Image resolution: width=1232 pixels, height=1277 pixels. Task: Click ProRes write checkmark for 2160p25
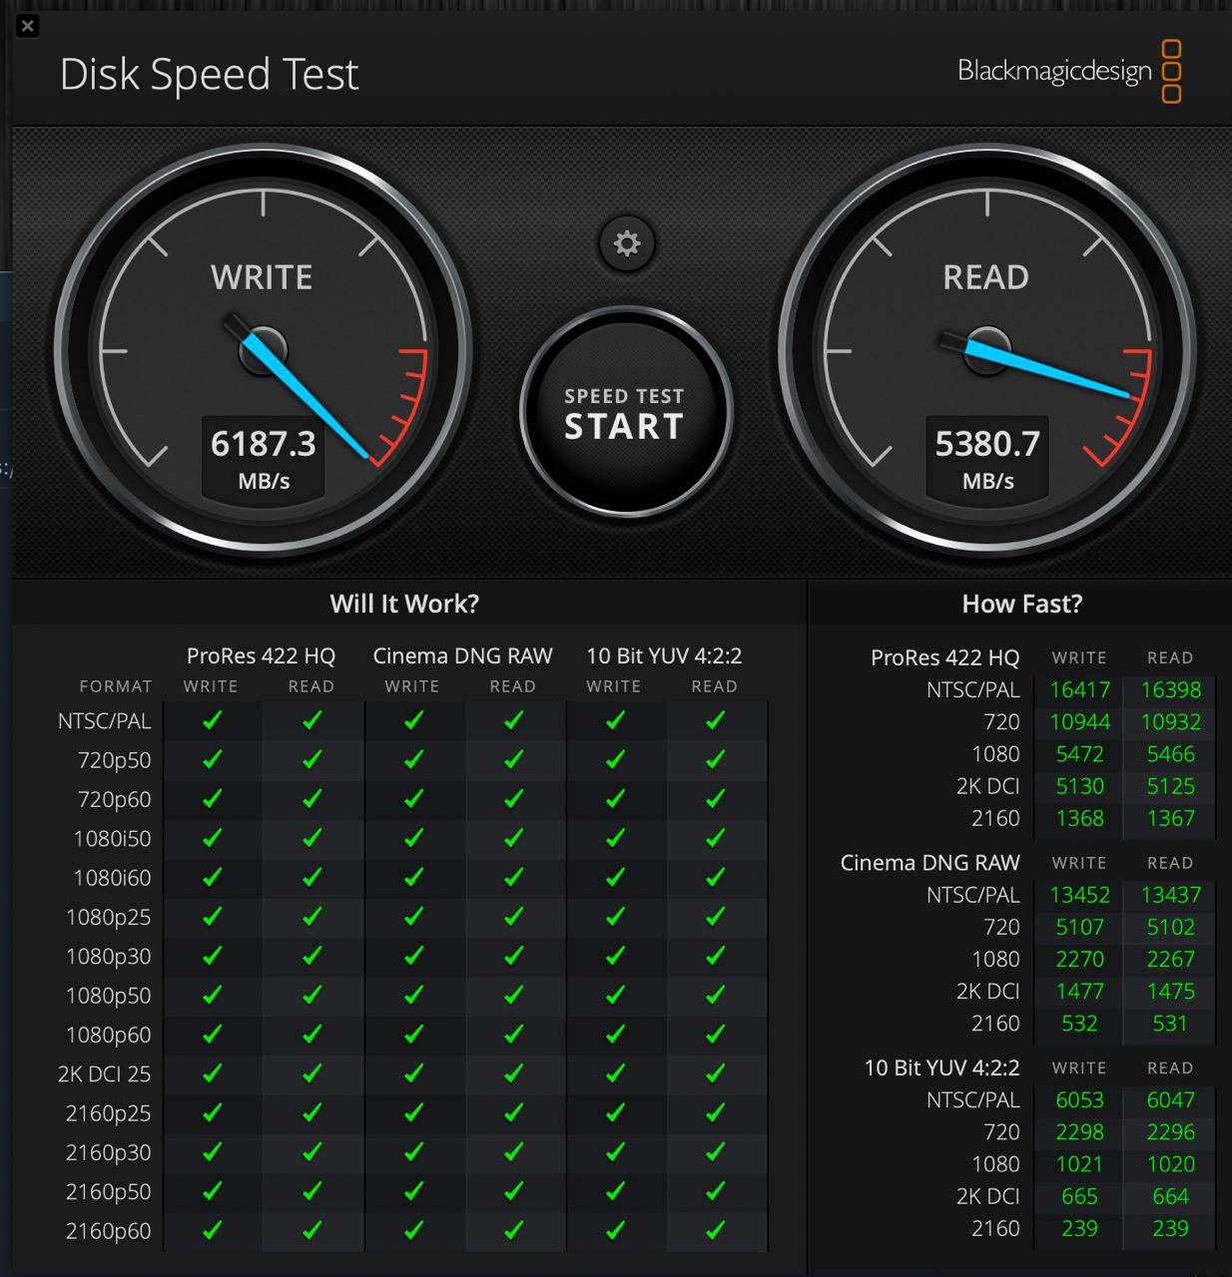pos(212,1113)
